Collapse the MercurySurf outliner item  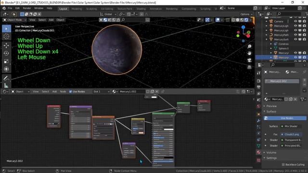click(267, 39)
